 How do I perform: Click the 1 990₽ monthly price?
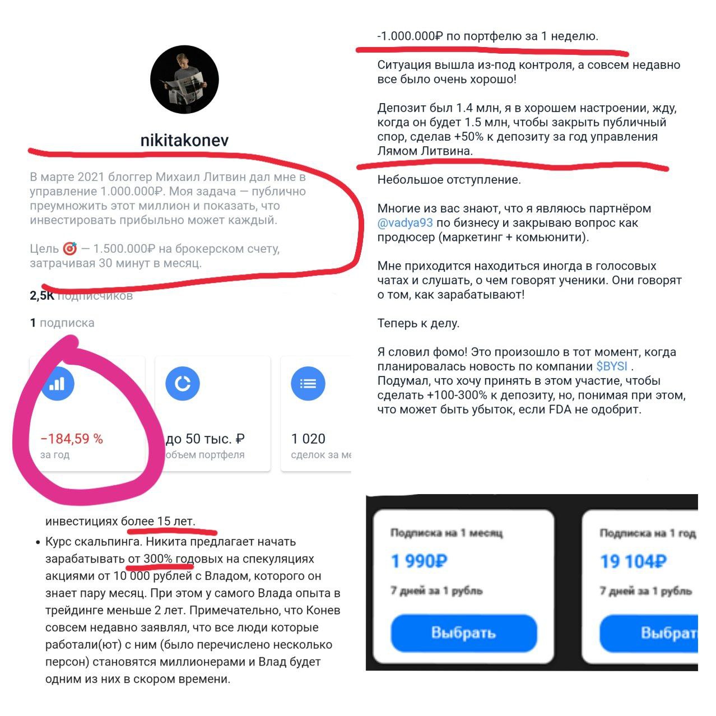pos(420,561)
